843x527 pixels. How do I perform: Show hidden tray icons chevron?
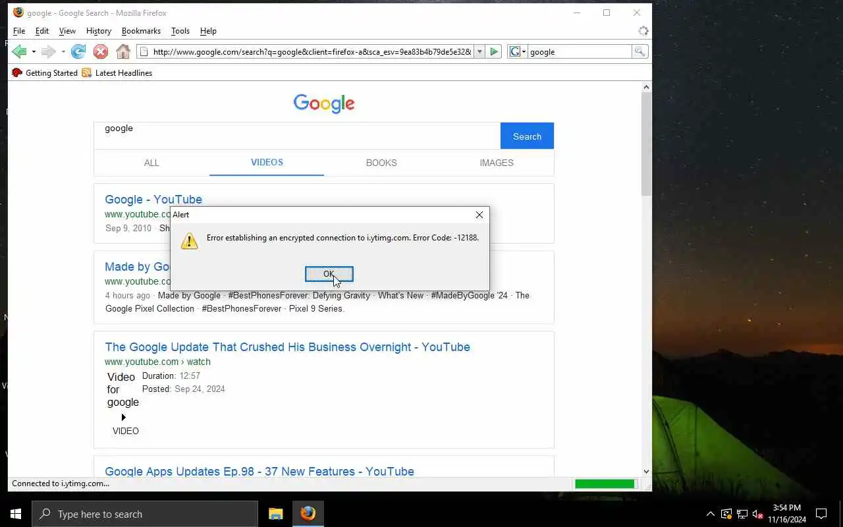coord(710,514)
